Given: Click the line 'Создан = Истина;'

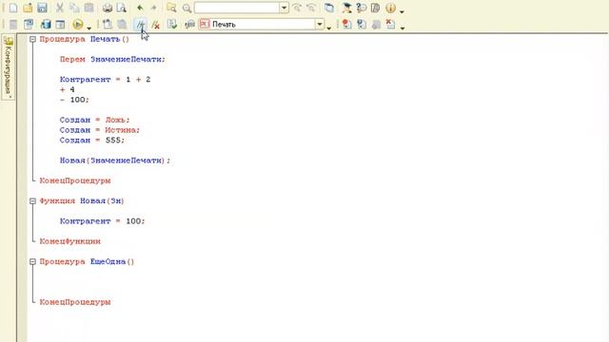Looking at the screenshot, I should (100, 130).
